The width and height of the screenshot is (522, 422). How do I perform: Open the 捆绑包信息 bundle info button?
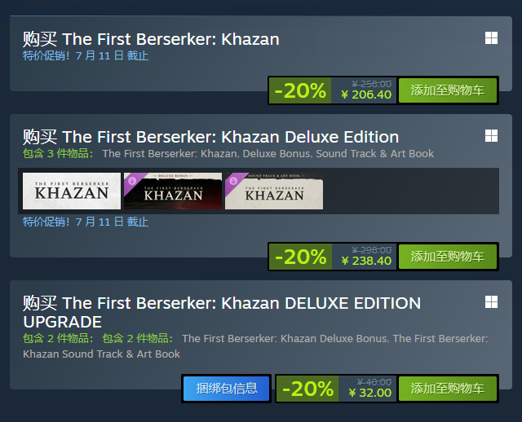[x=226, y=388]
